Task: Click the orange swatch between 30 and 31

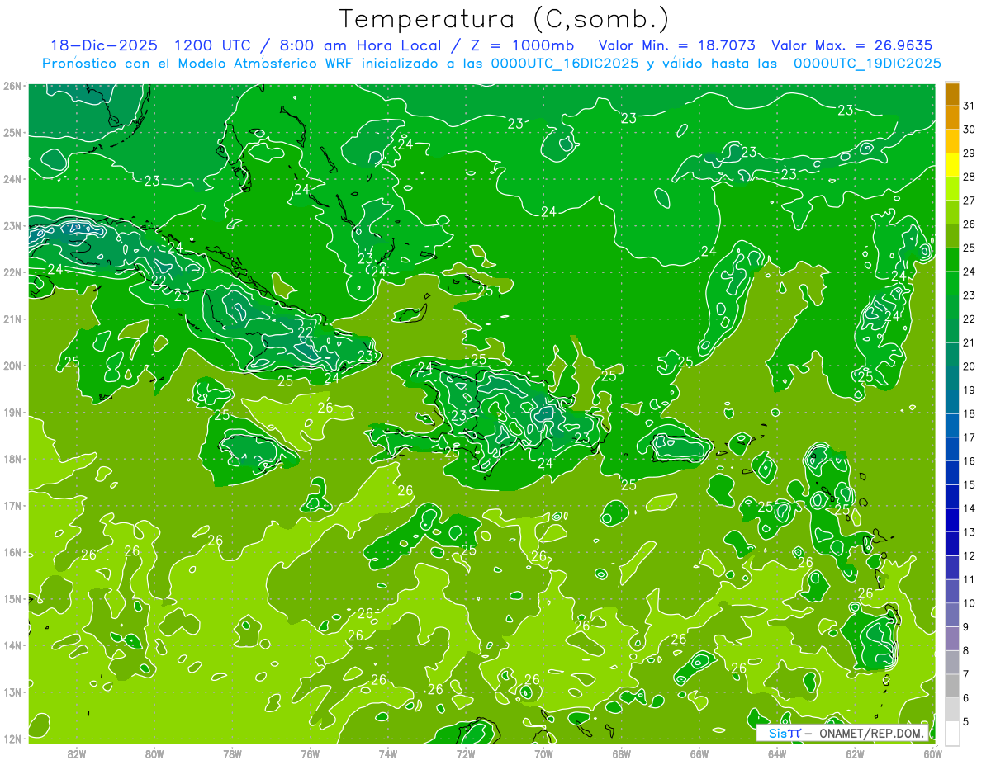Action: (x=952, y=117)
